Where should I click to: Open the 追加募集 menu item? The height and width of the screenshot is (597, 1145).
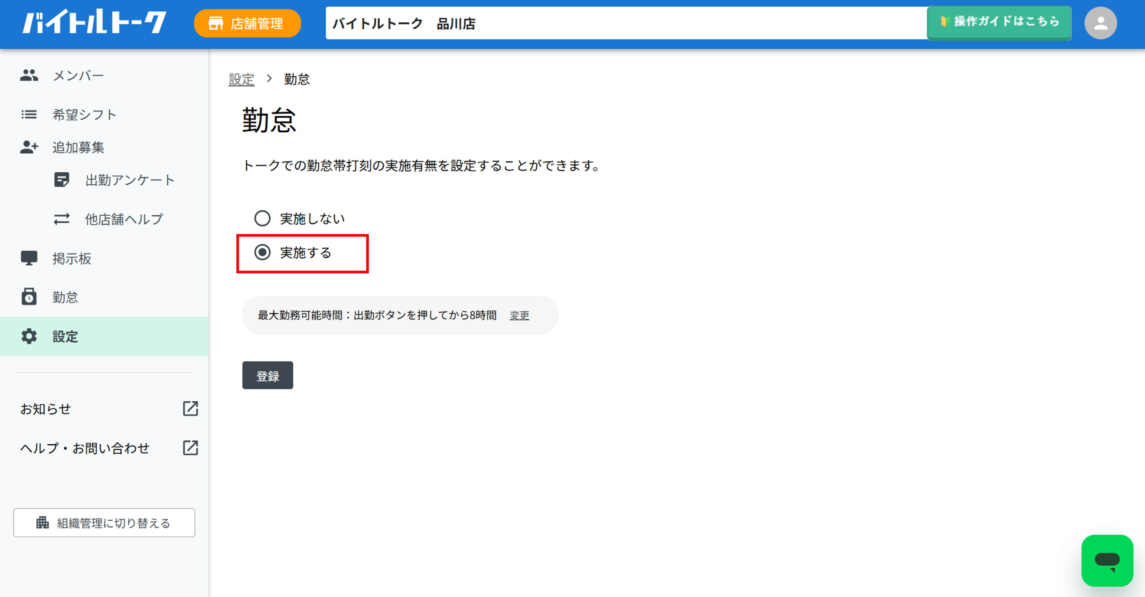pos(104,147)
